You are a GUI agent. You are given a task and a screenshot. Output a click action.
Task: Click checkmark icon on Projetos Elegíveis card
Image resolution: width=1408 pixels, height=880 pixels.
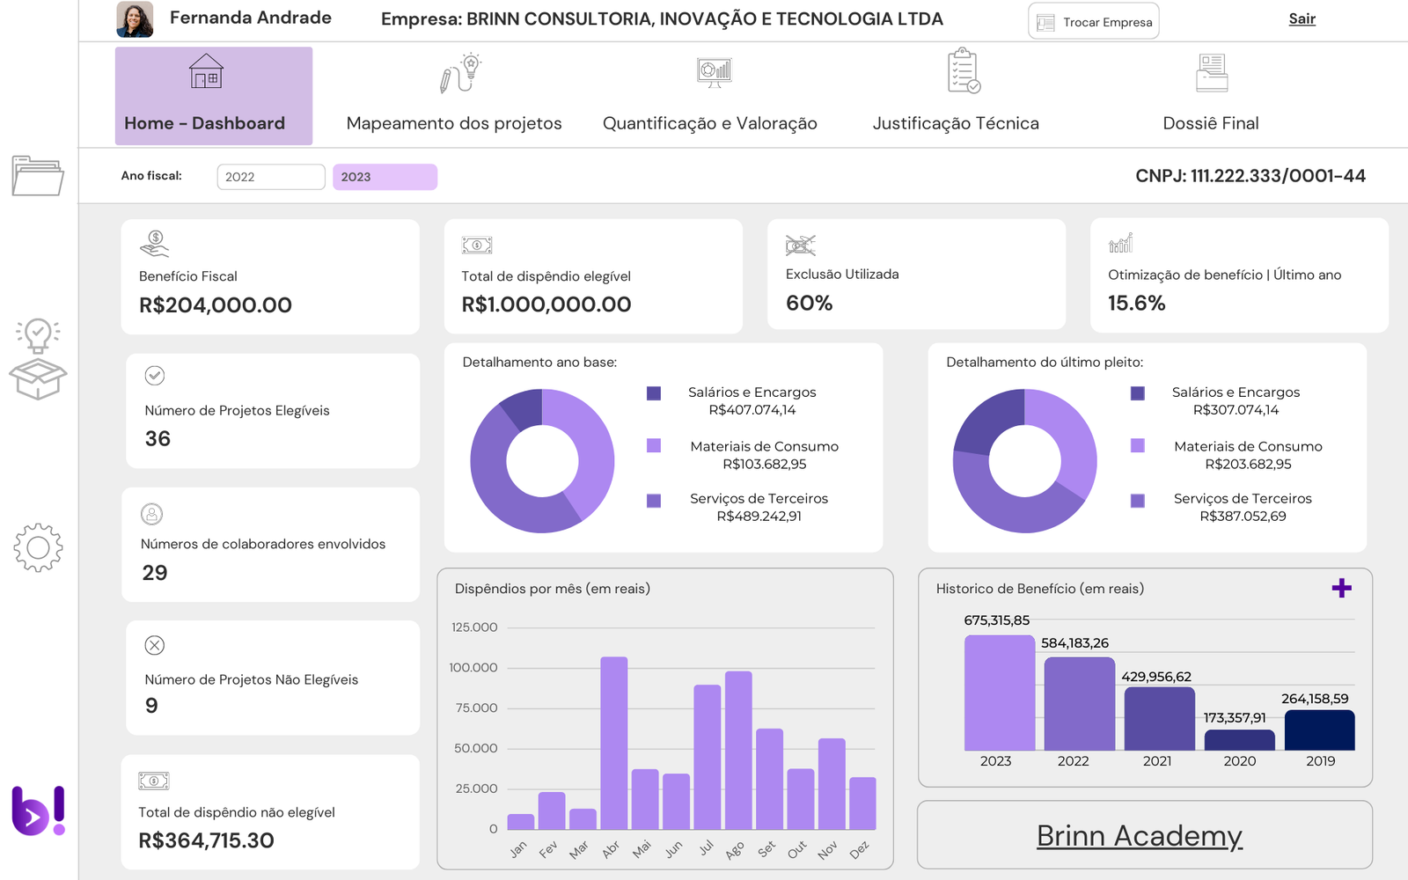point(155,376)
